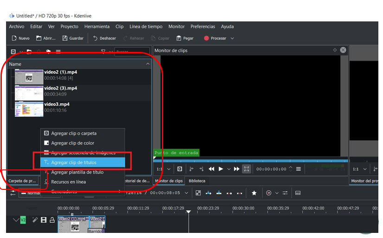This screenshot has width=383, height=238.
Task: Open the Archivo menu
Action: (17, 26)
